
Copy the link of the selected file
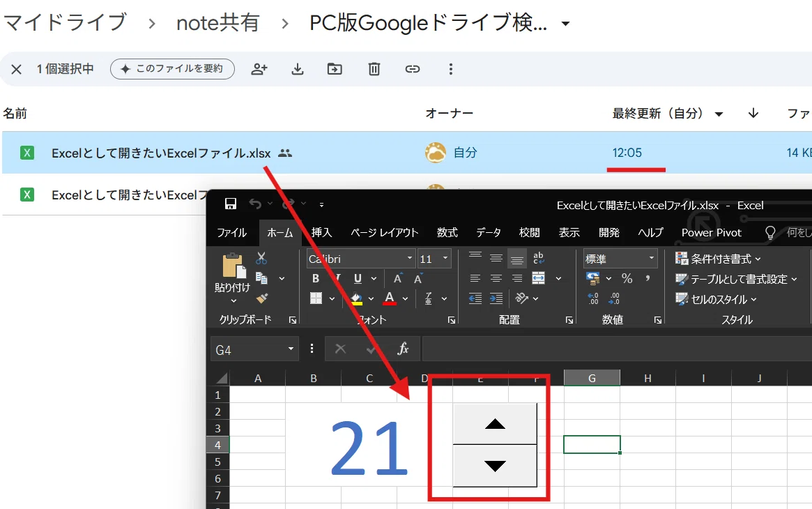(x=412, y=69)
